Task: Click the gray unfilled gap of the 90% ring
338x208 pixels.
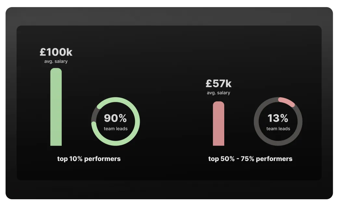Action: 94,114
